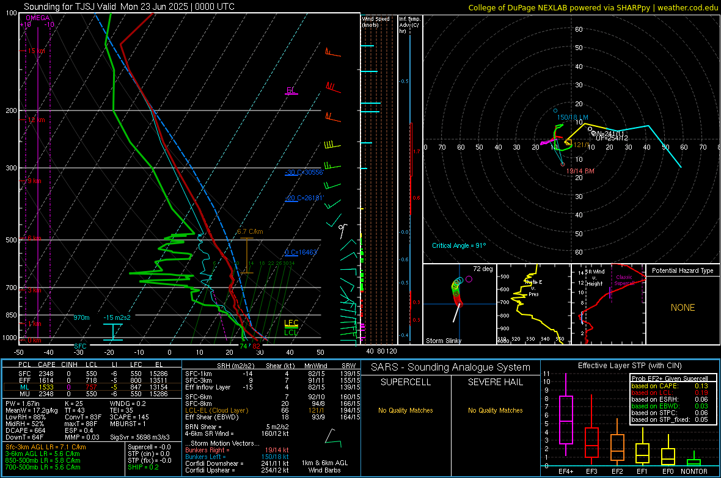Viewport: 721px width, 478px height.
Task: Click the magenta EL label on the skew-T
Action: [x=291, y=90]
